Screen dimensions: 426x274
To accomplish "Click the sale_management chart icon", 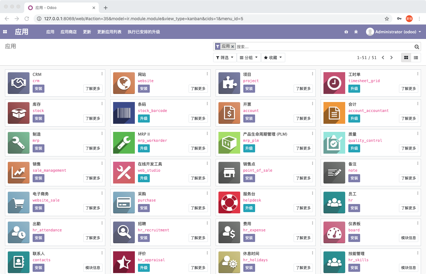I will pyautogui.click(x=18, y=173).
